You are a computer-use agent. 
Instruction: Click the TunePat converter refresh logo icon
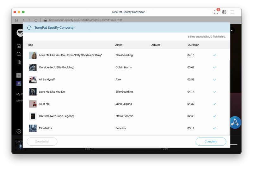tap(29, 28)
